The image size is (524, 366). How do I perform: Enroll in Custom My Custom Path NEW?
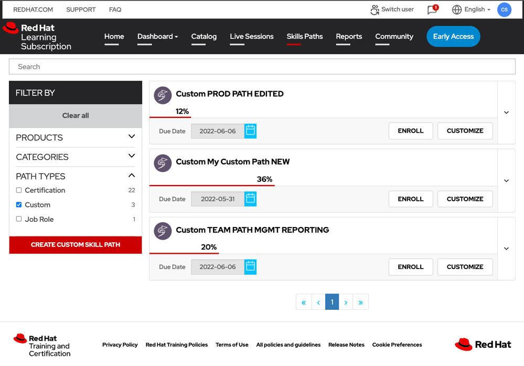point(410,199)
